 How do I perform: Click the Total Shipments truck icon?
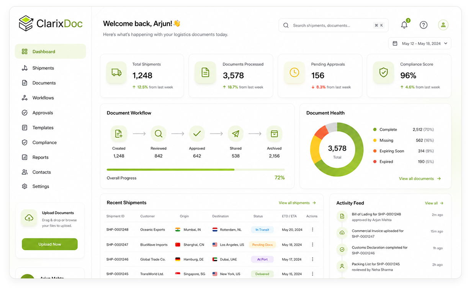(116, 72)
